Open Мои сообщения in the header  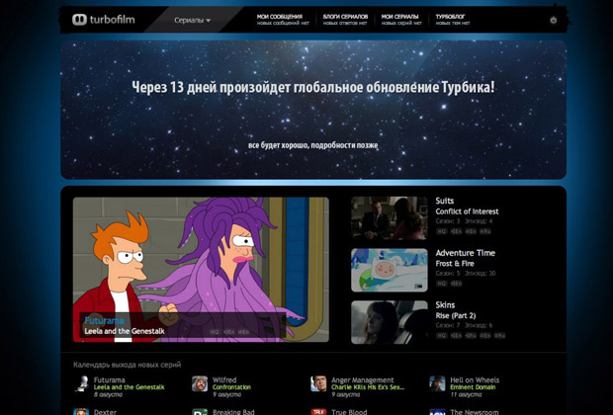[x=280, y=17]
